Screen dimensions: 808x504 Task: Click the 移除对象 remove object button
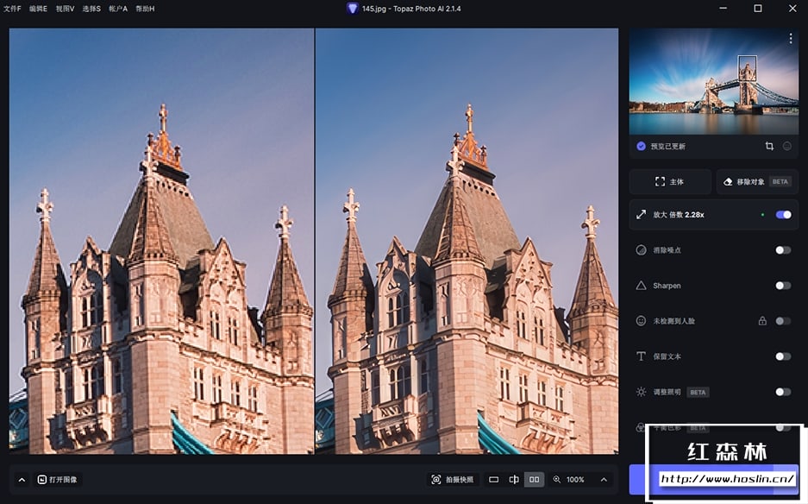click(x=757, y=181)
